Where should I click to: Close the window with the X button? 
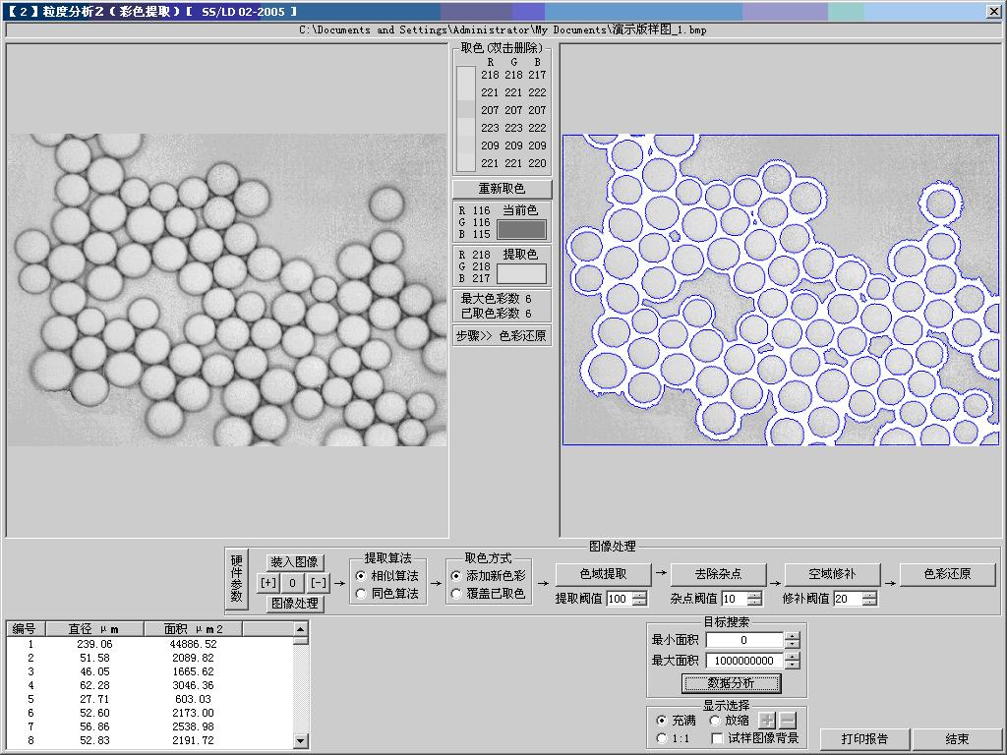tap(993, 12)
